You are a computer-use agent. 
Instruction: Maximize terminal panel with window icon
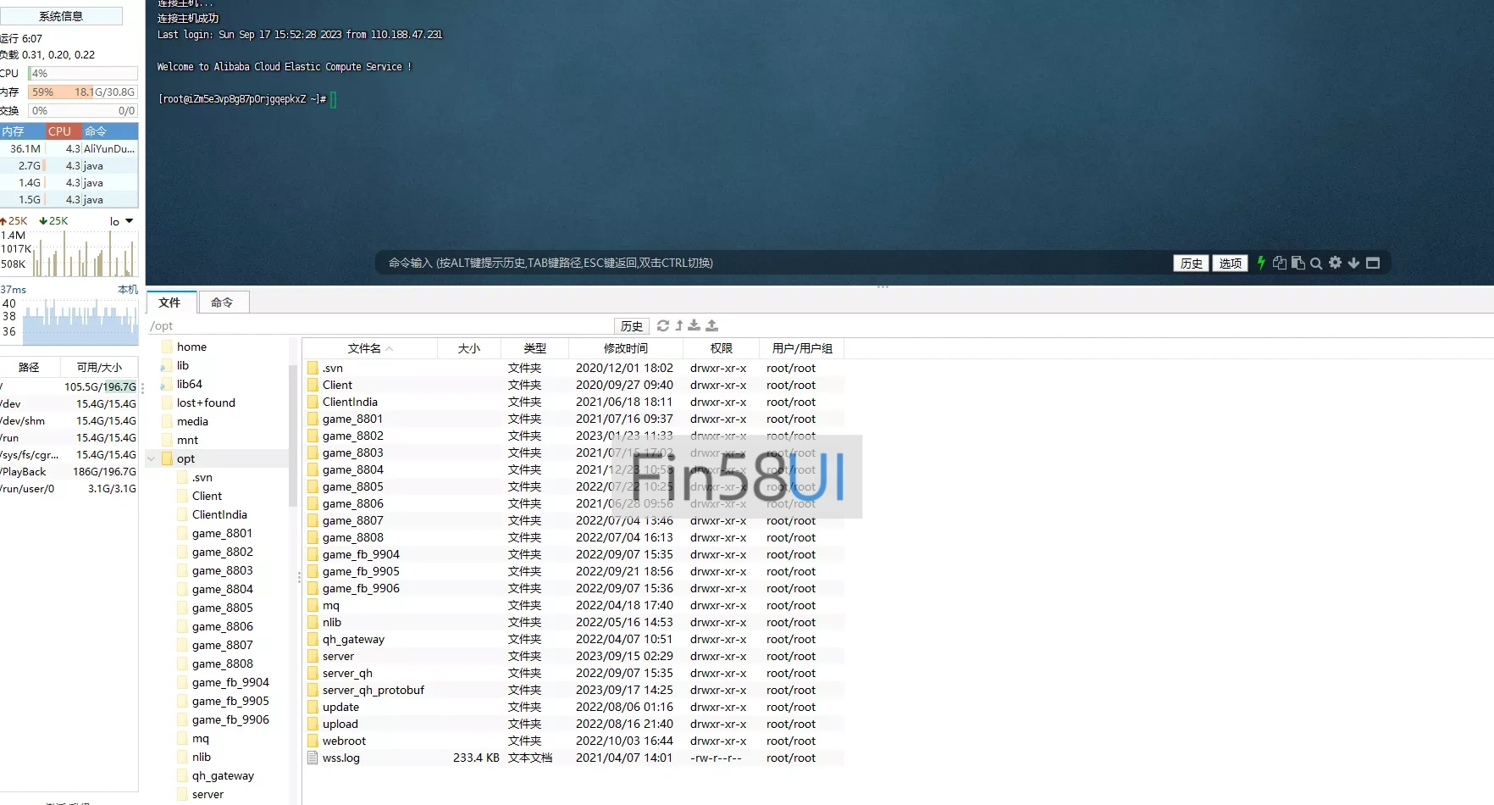(x=1373, y=263)
